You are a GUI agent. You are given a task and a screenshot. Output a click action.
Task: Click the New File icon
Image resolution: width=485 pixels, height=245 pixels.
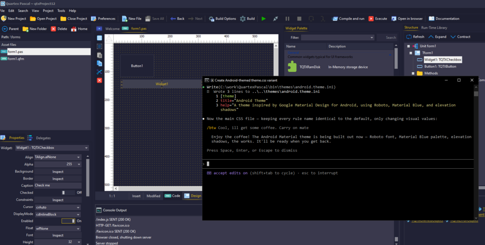click(x=125, y=18)
